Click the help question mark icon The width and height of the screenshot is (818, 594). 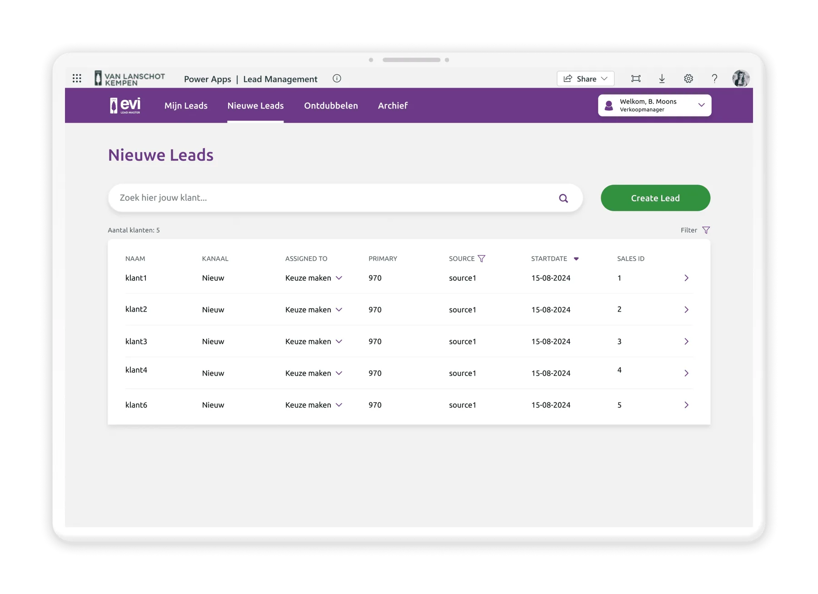click(714, 79)
